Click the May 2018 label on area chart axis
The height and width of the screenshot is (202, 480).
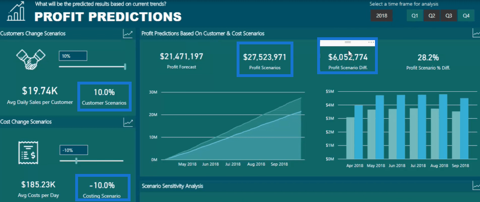[187, 164]
